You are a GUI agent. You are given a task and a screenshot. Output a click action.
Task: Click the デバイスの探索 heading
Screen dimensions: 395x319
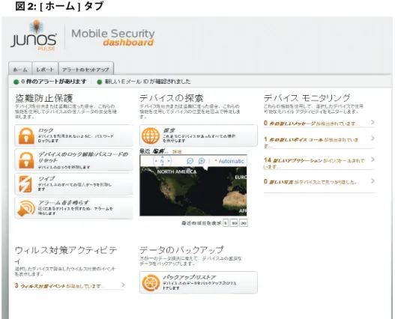pyautogui.click(x=172, y=98)
